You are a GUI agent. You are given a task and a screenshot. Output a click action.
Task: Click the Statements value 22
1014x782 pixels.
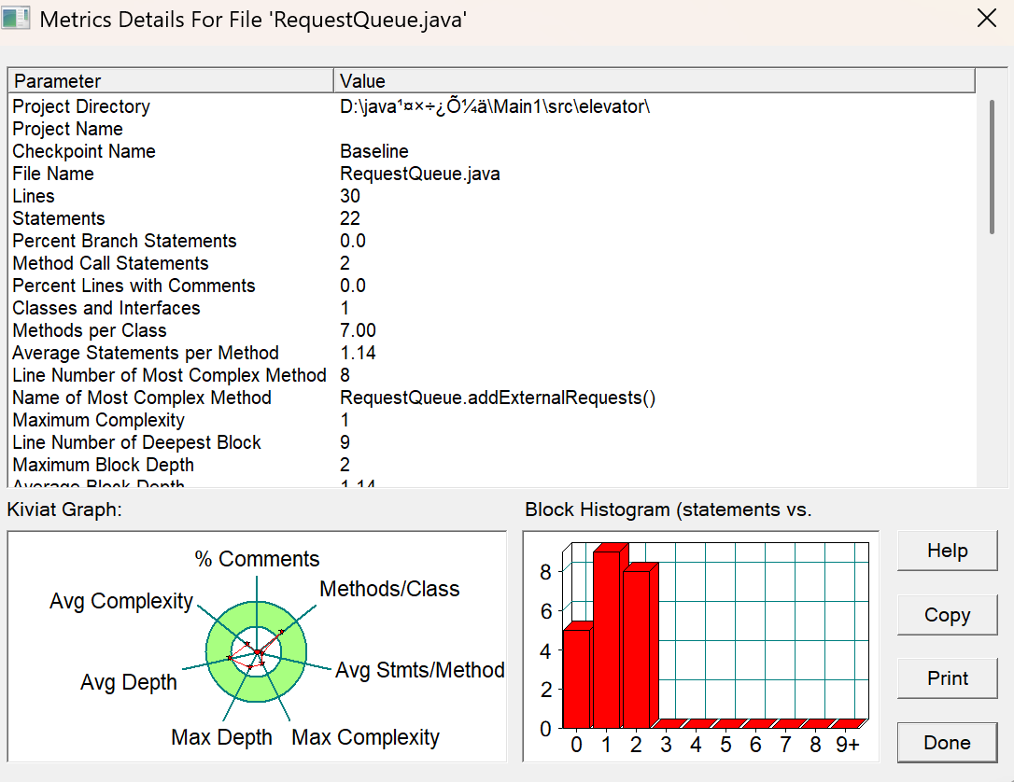coord(350,218)
